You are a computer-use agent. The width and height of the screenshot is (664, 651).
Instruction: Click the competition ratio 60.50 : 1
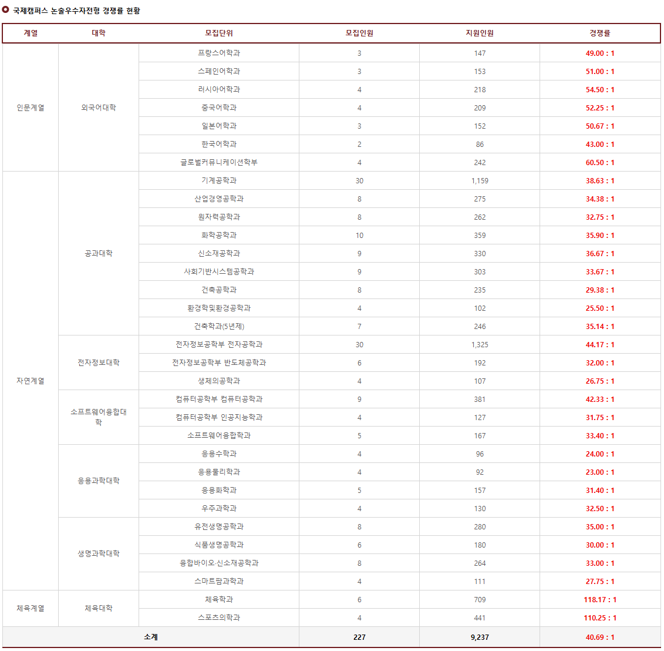[x=599, y=162]
